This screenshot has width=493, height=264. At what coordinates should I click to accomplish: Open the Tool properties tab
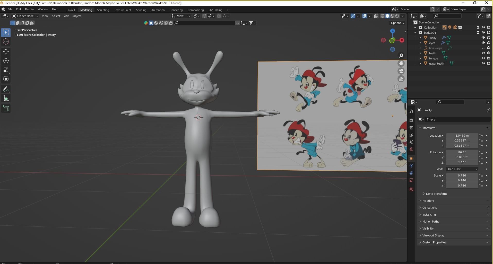point(411,111)
